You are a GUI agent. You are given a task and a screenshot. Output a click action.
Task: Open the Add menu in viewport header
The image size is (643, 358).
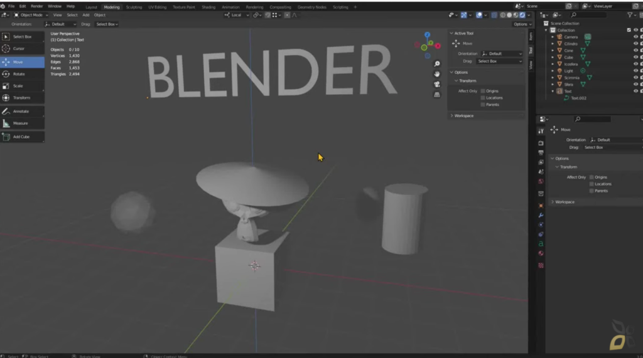pos(85,15)
